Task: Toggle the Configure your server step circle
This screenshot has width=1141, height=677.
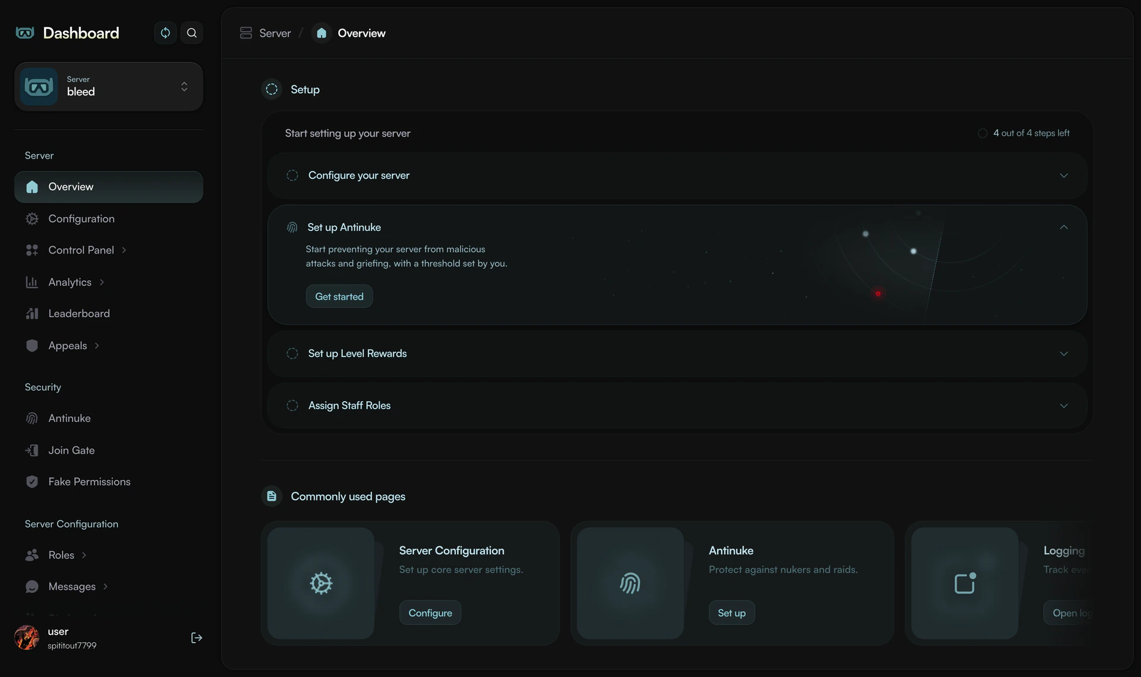Action: point(292,176)
